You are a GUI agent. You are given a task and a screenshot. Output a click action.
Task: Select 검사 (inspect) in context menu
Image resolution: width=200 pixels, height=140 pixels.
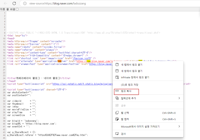tap(148, 134)
